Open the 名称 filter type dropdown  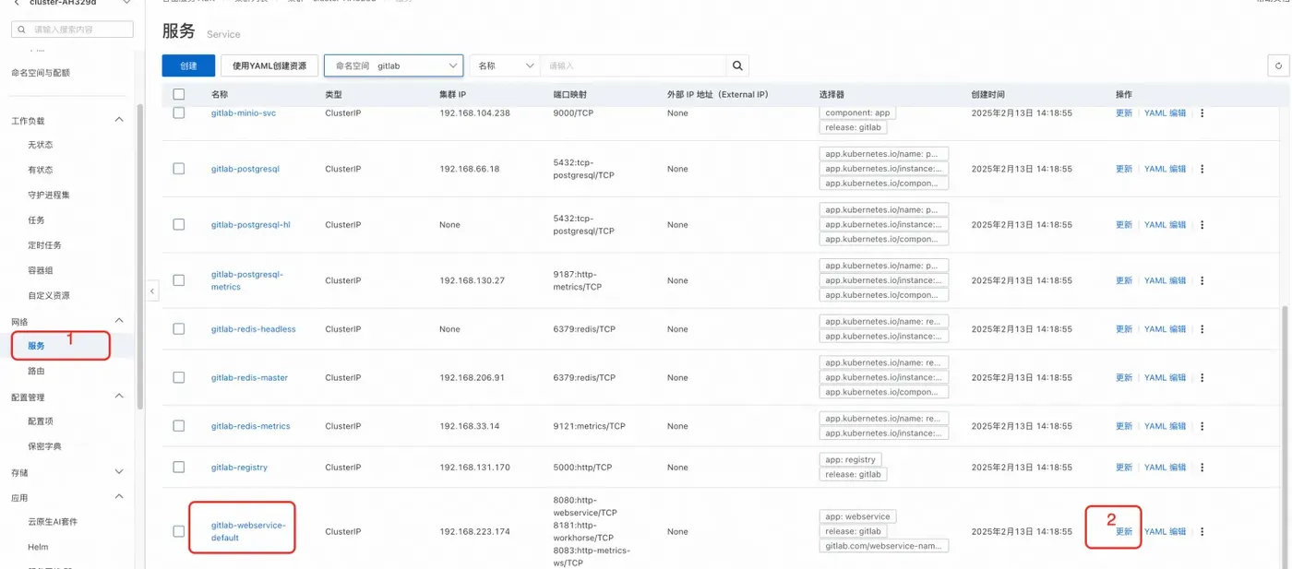tap(505, 65)
